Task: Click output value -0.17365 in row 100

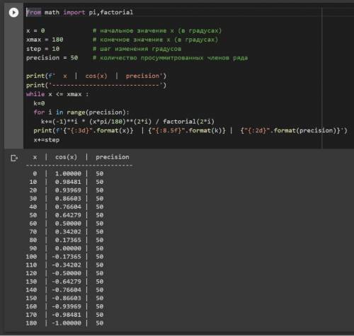Action: click(x=67, y=257)
